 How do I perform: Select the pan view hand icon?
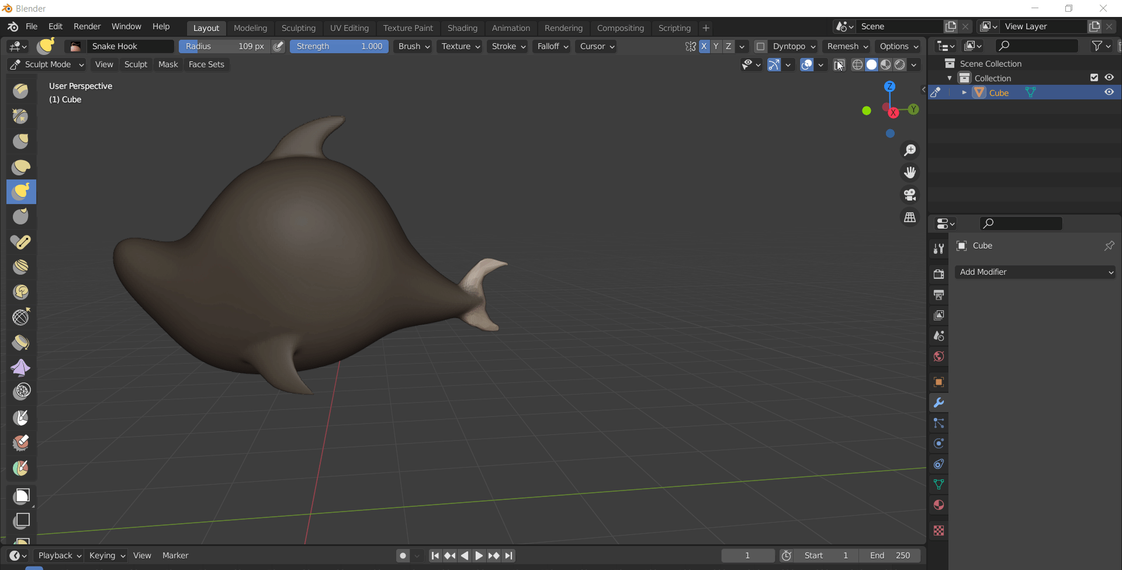(x=910, y=172)
